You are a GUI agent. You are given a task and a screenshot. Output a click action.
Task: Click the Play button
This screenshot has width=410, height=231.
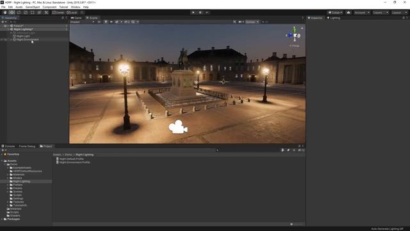click(193, 12)
